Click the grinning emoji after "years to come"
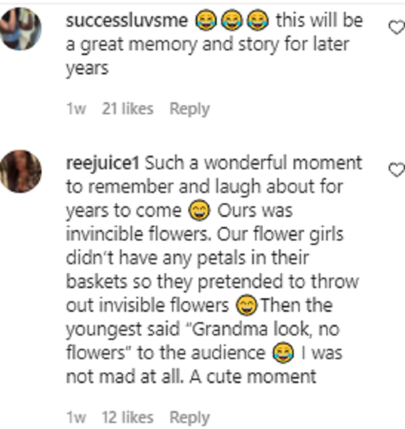This screenshot has width=405, height=429. [200, 211]
